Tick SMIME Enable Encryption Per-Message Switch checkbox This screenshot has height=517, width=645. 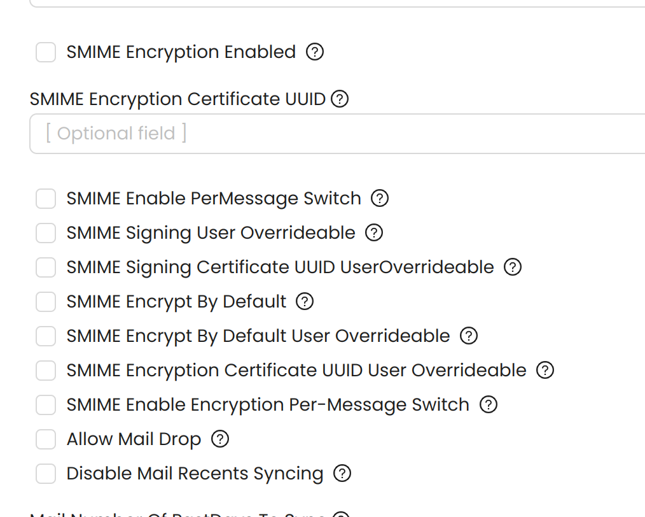[x=46, y=405]
